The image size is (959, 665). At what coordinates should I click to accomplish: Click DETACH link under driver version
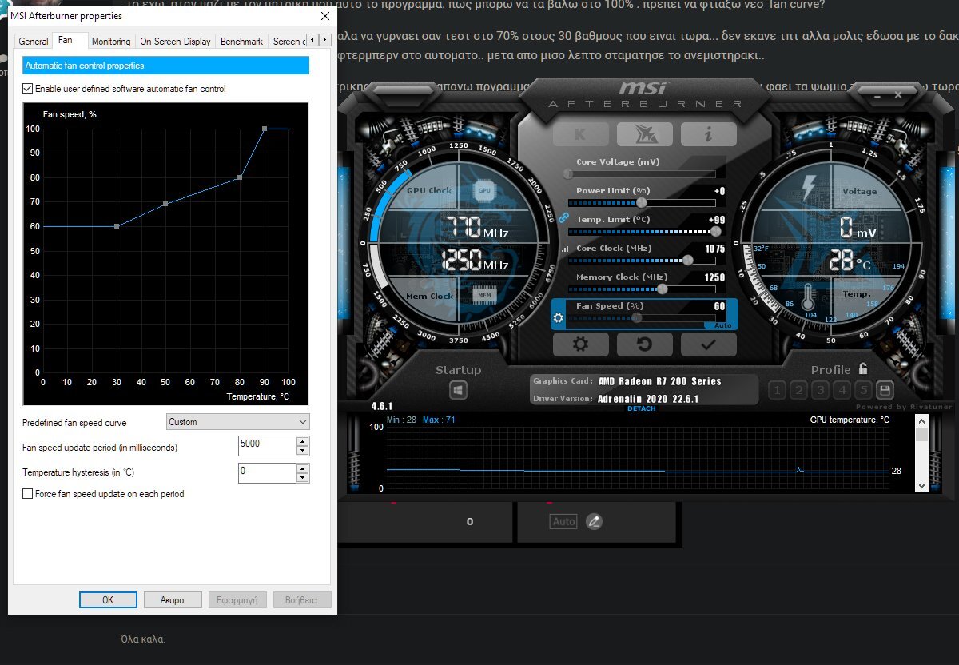(x=641, y=408)
